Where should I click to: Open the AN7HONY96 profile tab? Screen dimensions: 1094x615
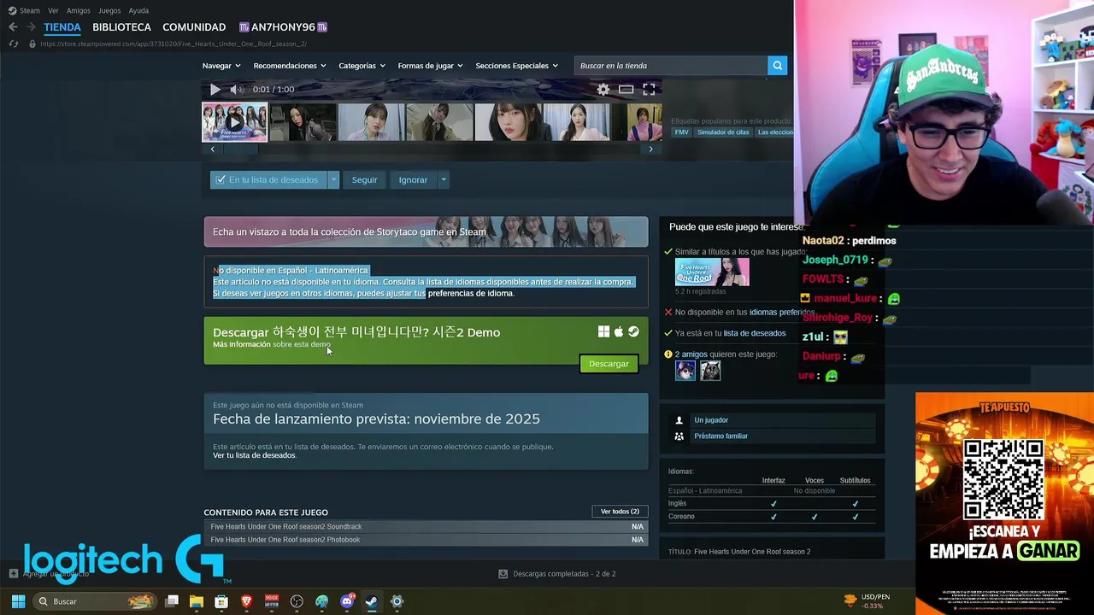pyautogui.click(x=283, y=27)
